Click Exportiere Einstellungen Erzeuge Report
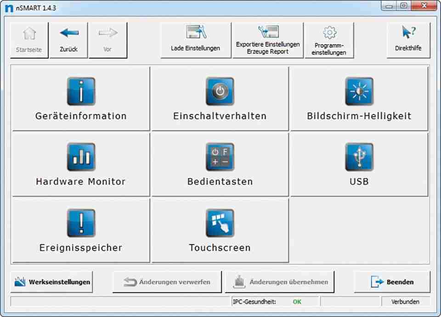Screen dimensions: 441x317 [268, 40]
